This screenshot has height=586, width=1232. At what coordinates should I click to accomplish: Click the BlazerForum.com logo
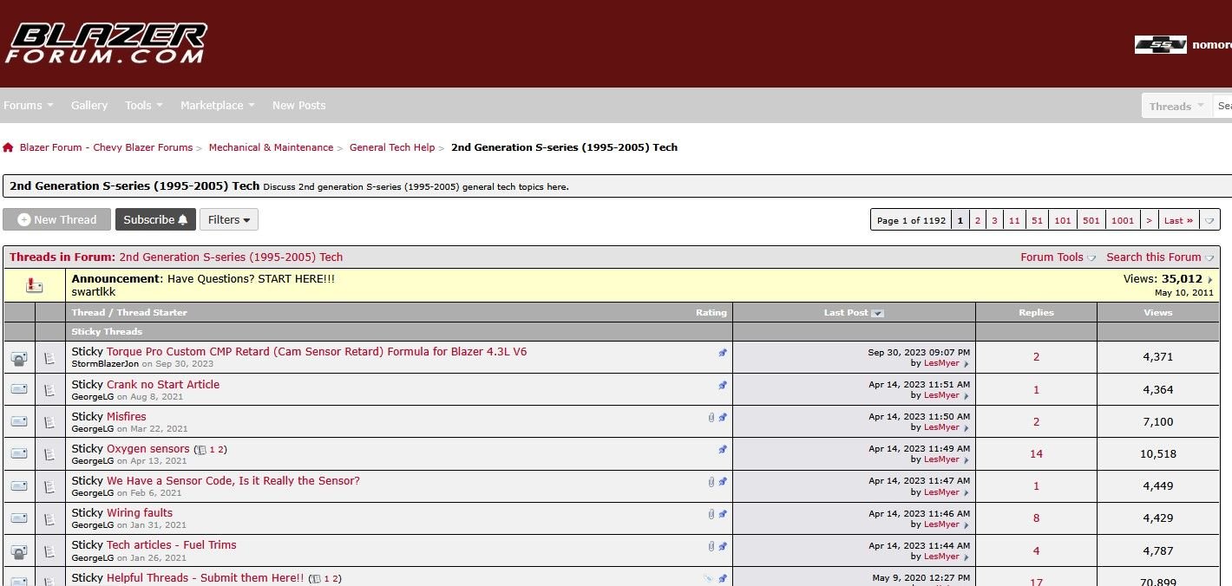106,43
